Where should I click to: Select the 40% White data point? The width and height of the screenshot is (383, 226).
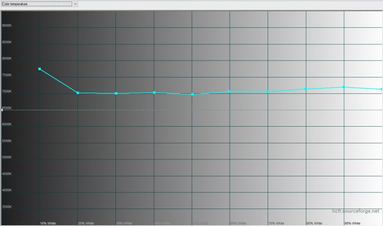[x=154, y=92]
